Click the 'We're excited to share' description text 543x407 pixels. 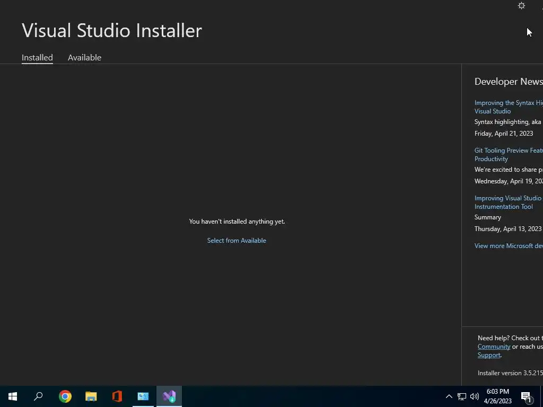click(x=509, y=170)
